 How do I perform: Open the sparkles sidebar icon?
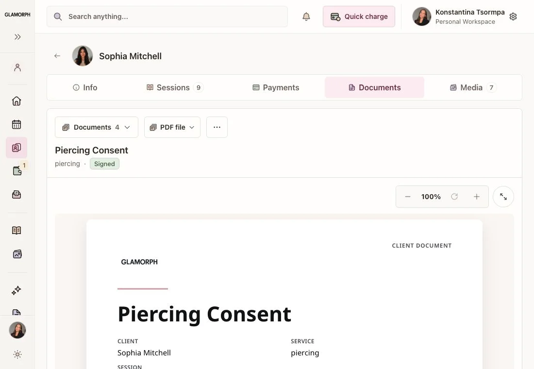coord(17,290)
